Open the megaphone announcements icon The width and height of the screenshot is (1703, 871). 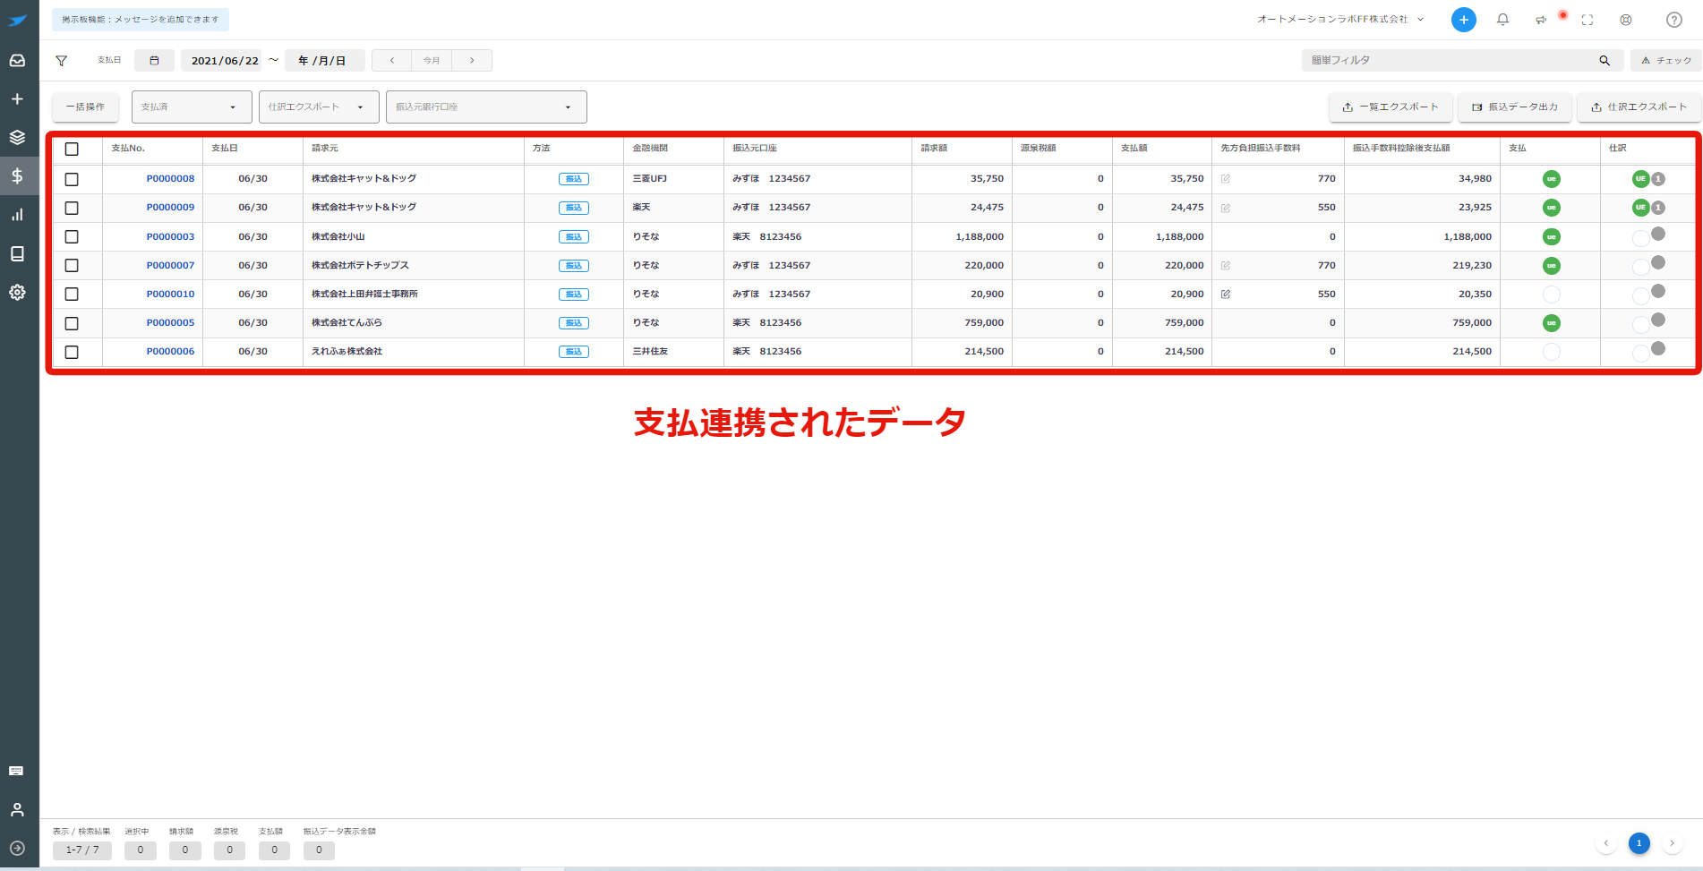(x=1541, y=20)
